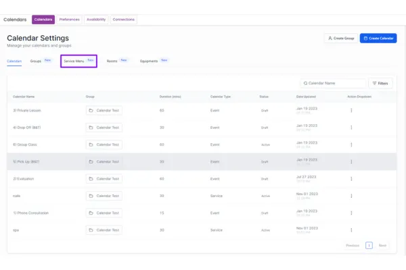Image resolution: width=406 pixels, height=270 pixels.
Task: Open action menu for Phone Consultation row
Action: coord(351,213)
